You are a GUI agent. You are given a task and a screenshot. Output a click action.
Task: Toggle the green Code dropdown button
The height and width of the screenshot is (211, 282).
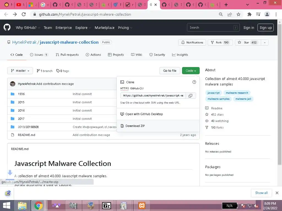point(191,71)
